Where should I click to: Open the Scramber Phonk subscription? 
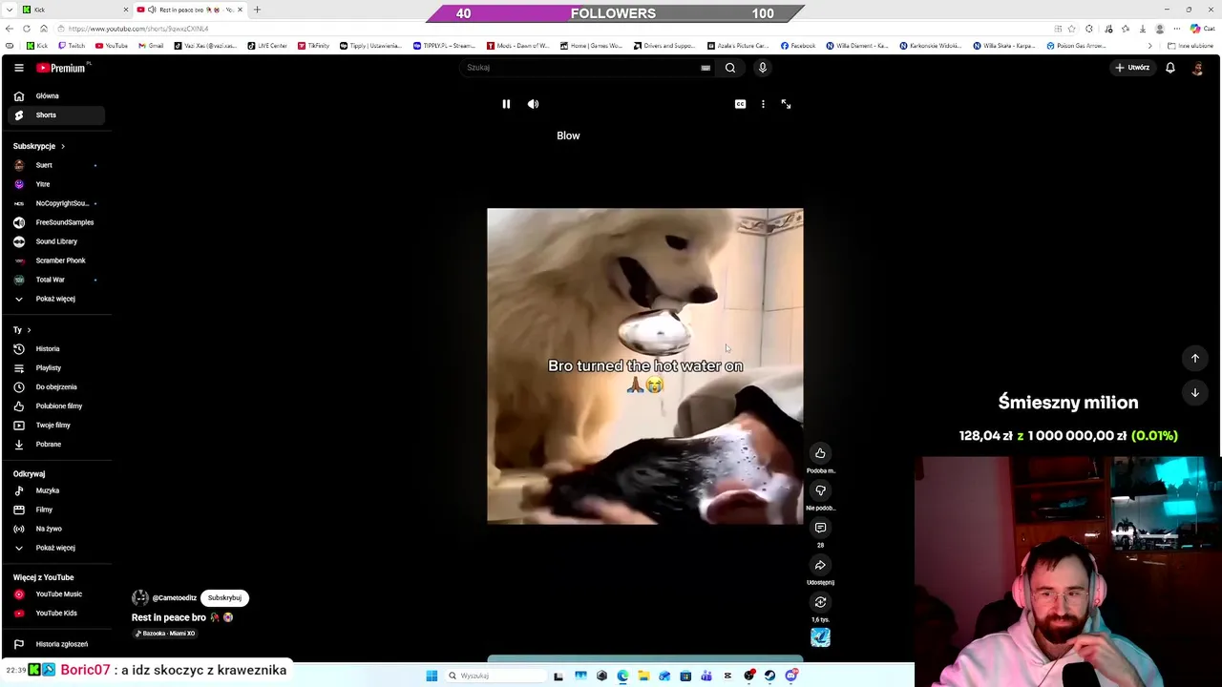[56, 260]
